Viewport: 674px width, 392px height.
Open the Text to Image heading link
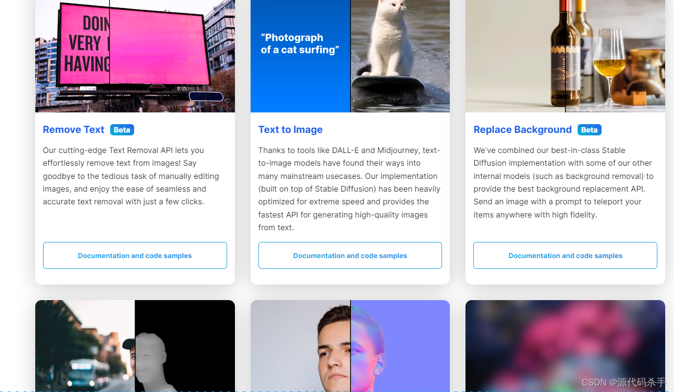click(290, 130)
